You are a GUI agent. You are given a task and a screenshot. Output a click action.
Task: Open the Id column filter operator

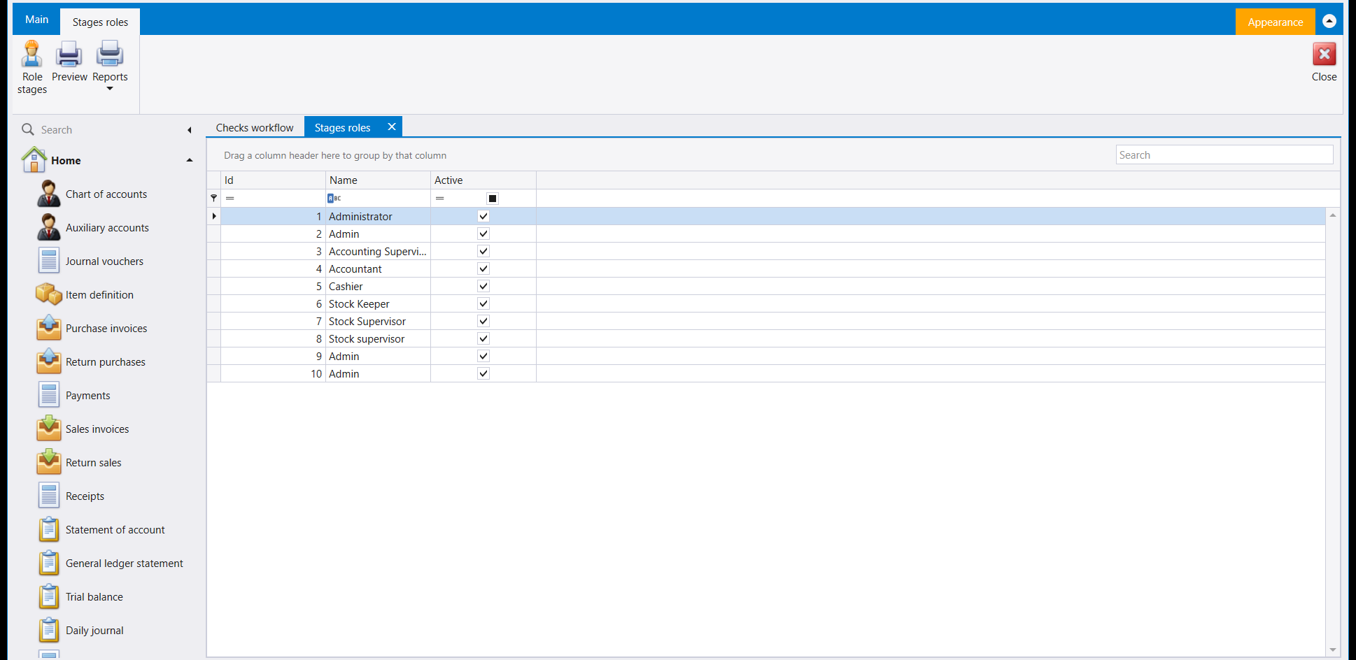click(229, 199)
